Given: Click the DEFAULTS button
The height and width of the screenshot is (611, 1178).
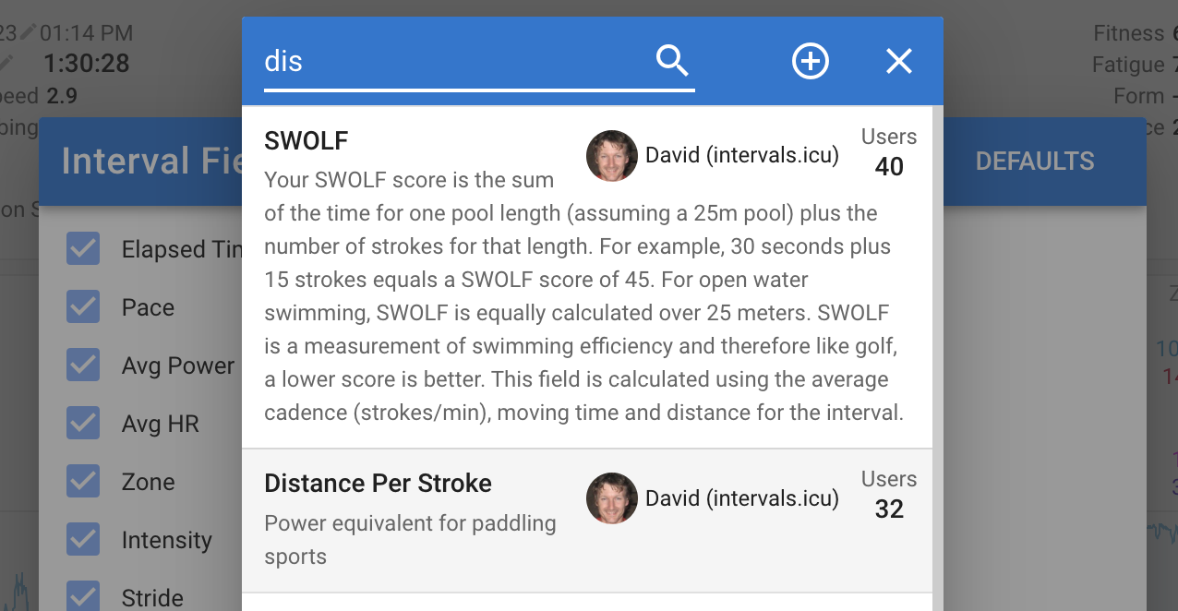Looking at the screenshot, I should tap(1035, 162).
